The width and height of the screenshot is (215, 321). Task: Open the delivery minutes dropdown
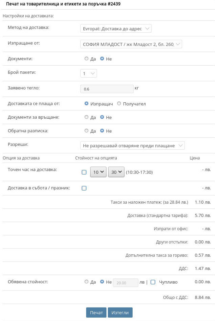click(x=116, y=172)
